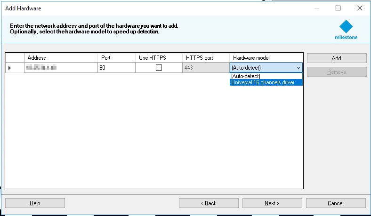Click the HTTPS port cell showing 443

coord(205,68)
